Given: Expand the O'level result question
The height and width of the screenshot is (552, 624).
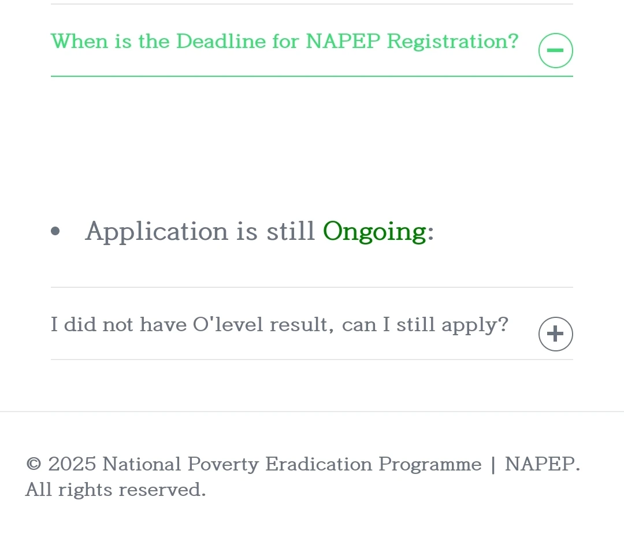Looking at the screenshot, I should coord(279,325).
